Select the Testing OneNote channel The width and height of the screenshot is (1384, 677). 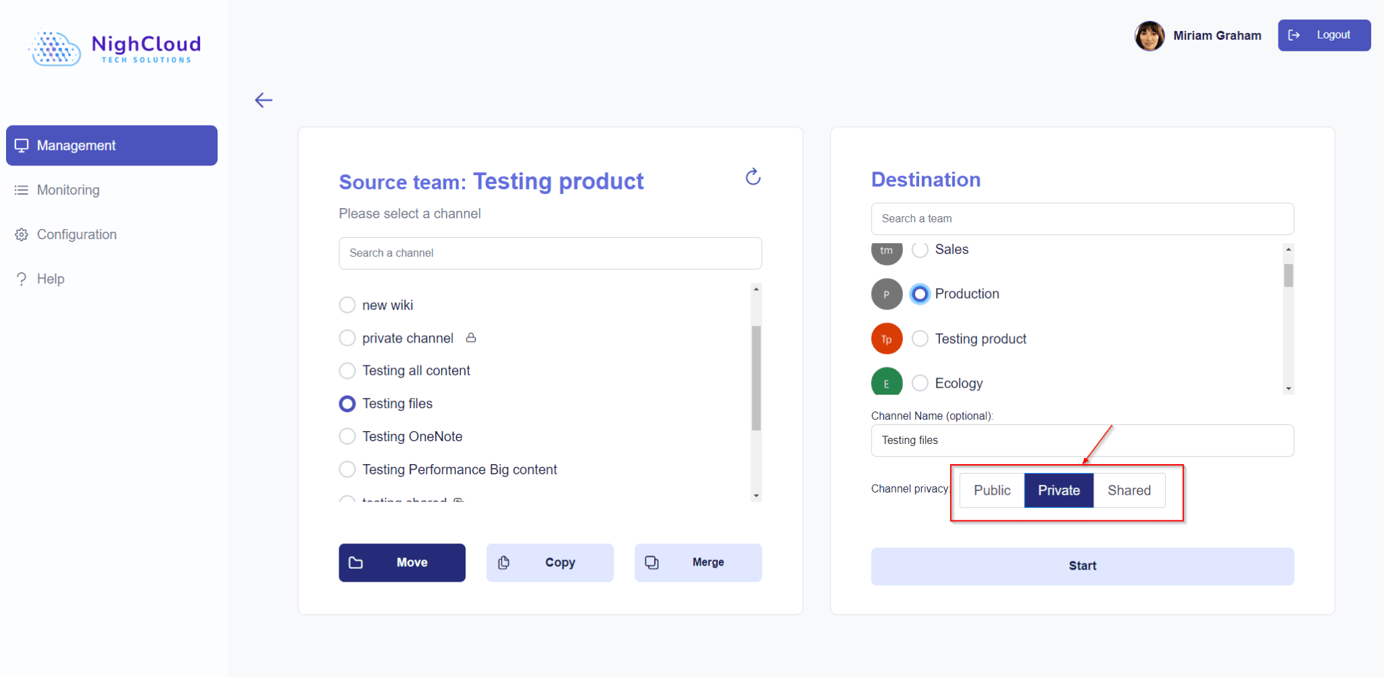point(347,436)
